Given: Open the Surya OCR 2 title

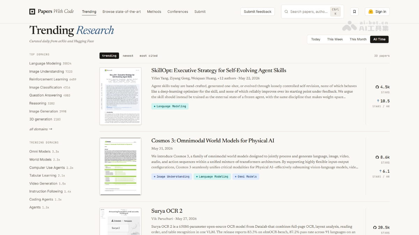Looking at the screenshot, I should click(x=167, y=211).
